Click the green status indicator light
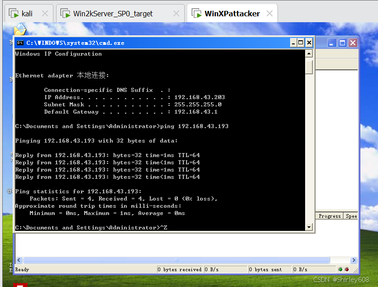 pyautogui.click(x=340, y=269)
